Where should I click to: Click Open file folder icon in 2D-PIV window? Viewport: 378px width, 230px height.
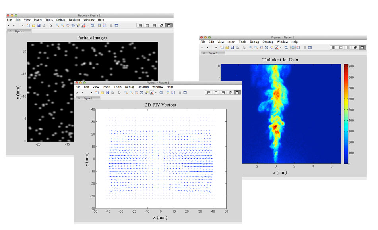tap(103, 92)
